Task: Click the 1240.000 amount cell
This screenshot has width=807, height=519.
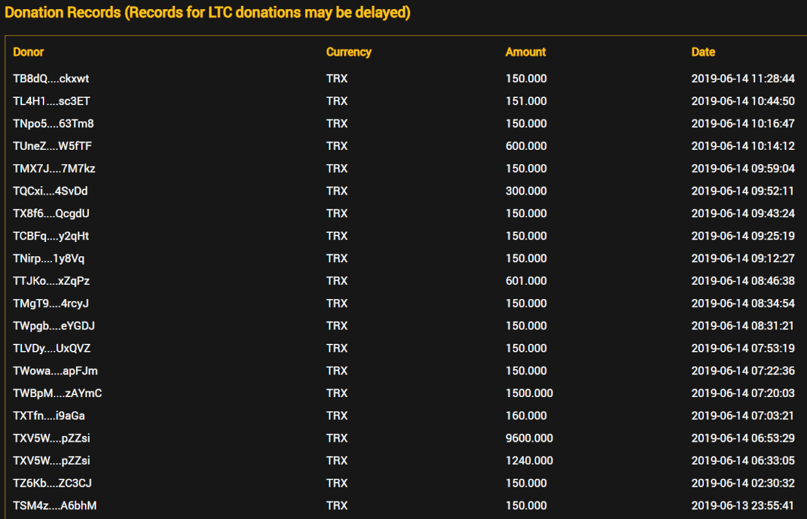Action: (x=529, y=461)
